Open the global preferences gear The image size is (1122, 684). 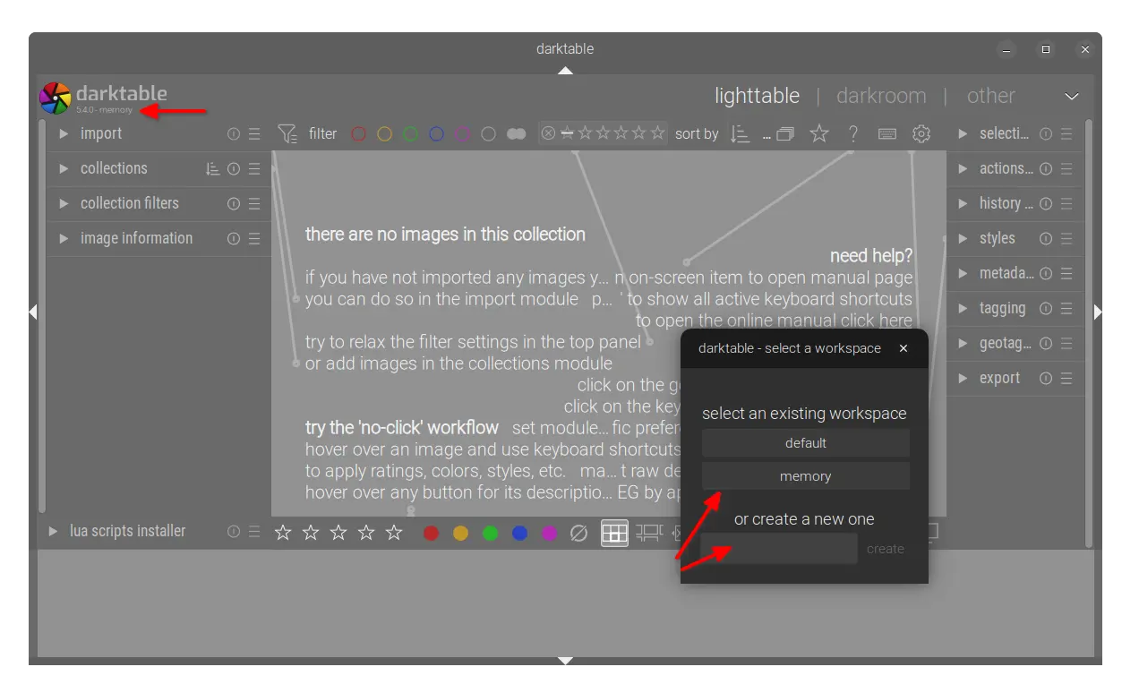click(x=921, y=134)
